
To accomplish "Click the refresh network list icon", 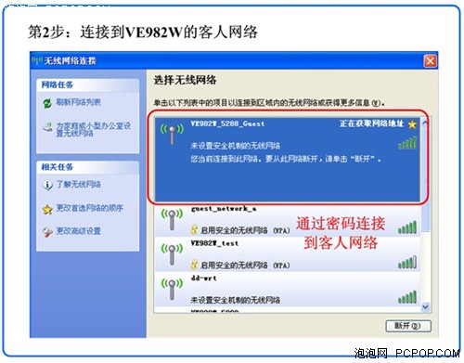I will (47, 103).
